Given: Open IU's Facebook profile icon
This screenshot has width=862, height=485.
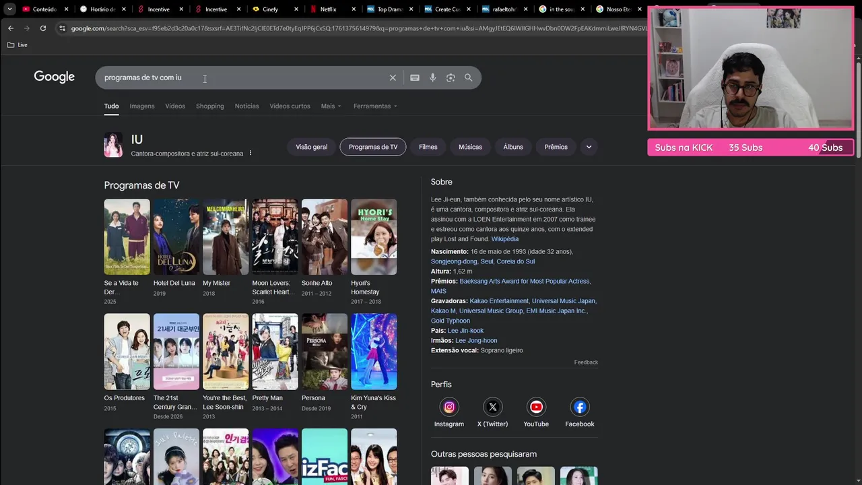Looking at the screenshot, I should coord(580,407).
